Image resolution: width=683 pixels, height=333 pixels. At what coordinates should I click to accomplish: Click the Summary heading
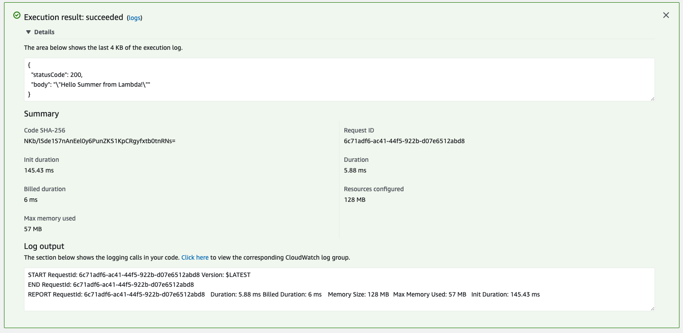(x=41, y=114)
